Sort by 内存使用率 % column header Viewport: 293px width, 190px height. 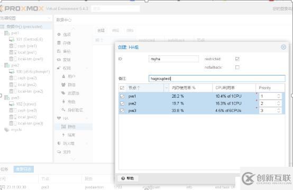[190, 88]
